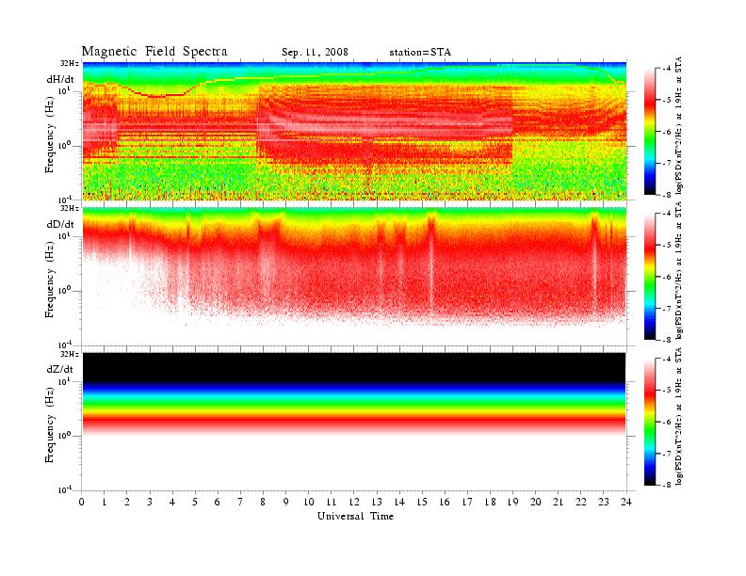Viewport: 746px width, 576px height.
Task: Click the '14' tick on Universal Time axis
Action: coord(399,502)
